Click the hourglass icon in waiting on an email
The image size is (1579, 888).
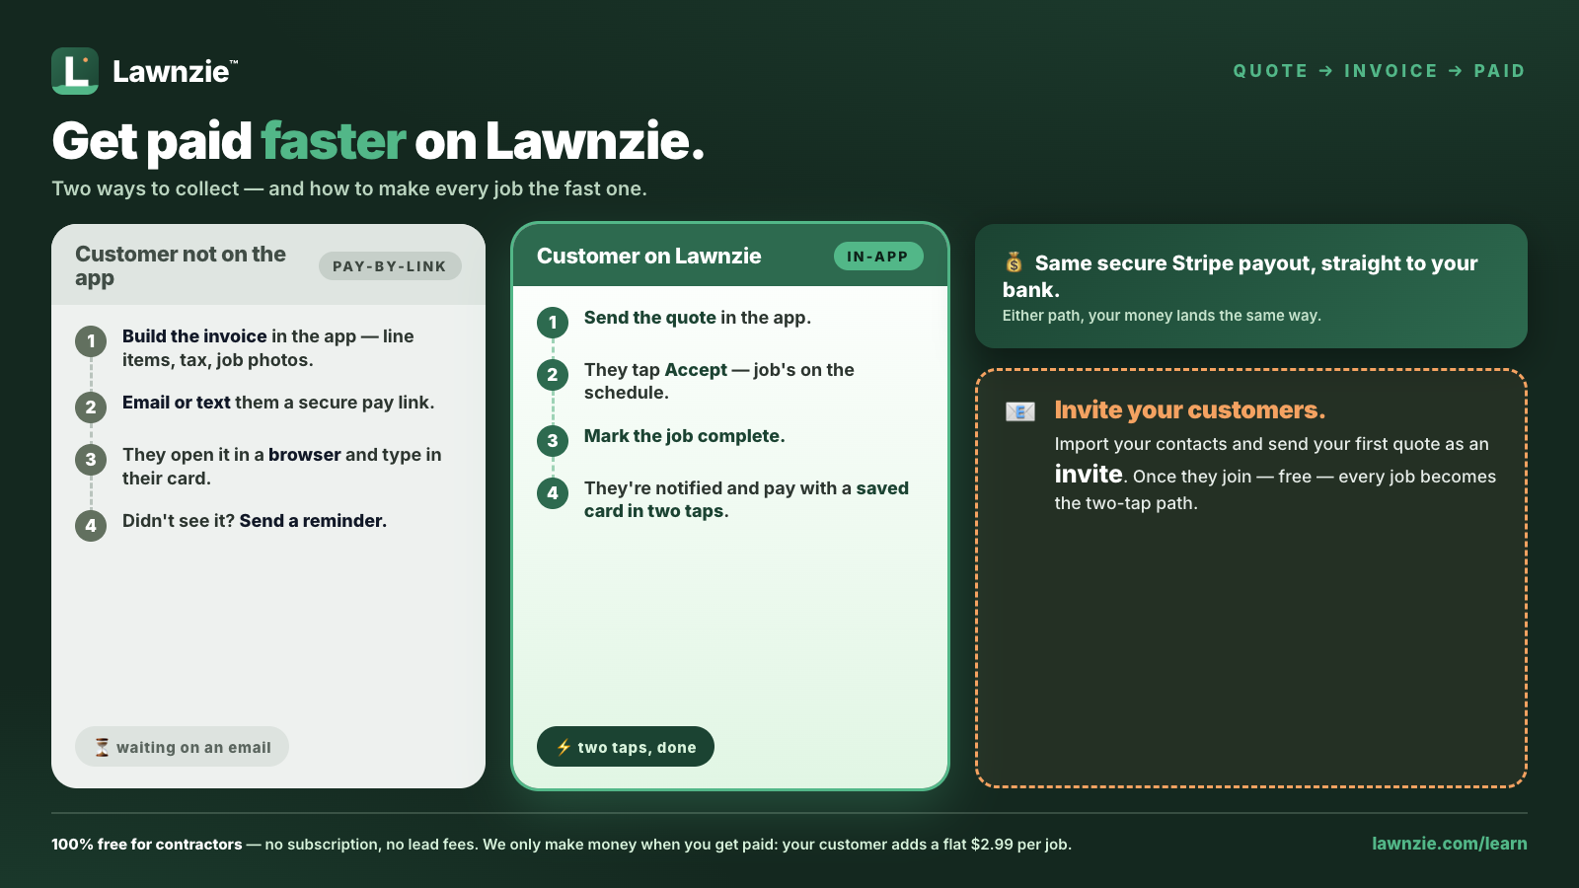click(x=102, y=747)
